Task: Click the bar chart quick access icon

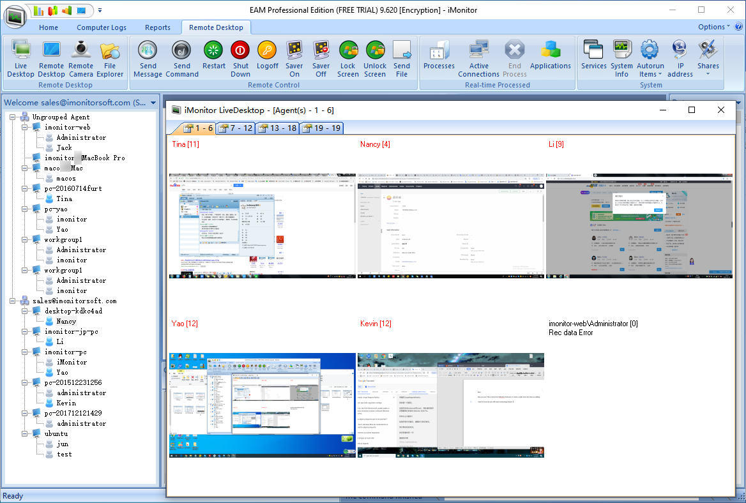Action: pos(38,10)
